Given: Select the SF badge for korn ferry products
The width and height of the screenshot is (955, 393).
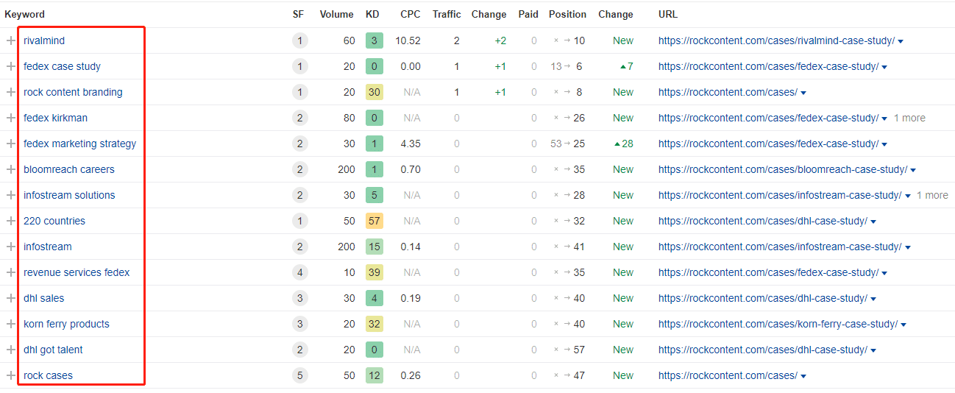Looking at the screenshot, I should click(x=299, y=325).
